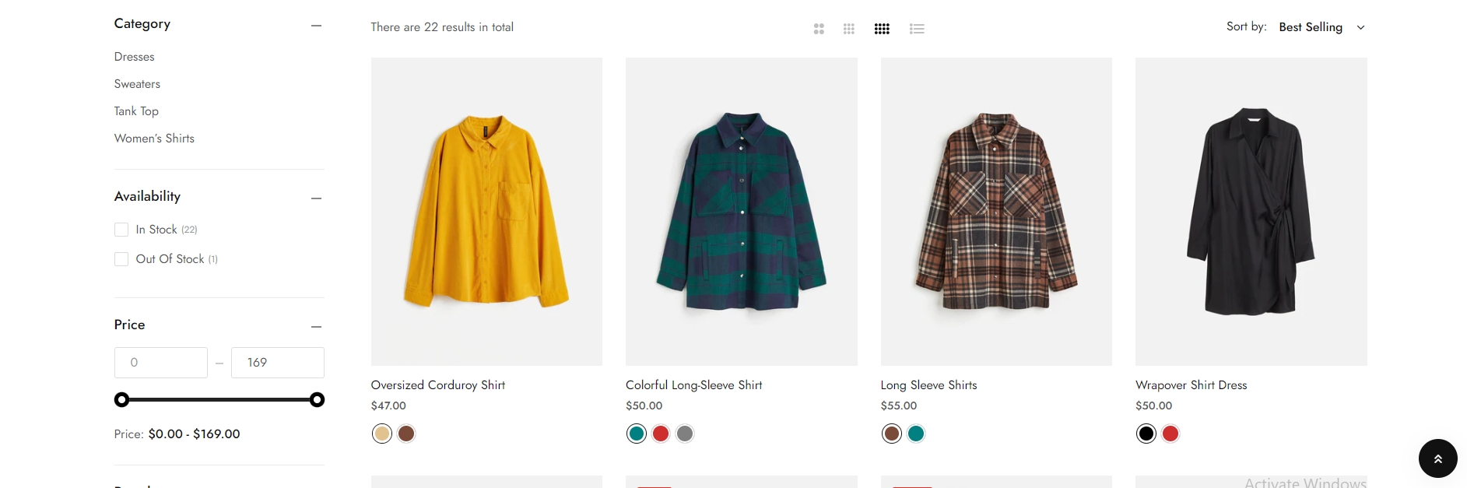1467x488 pixels.
Task: Open the Best Selling sort dropdown
Action: click(x=1321, y=27)
